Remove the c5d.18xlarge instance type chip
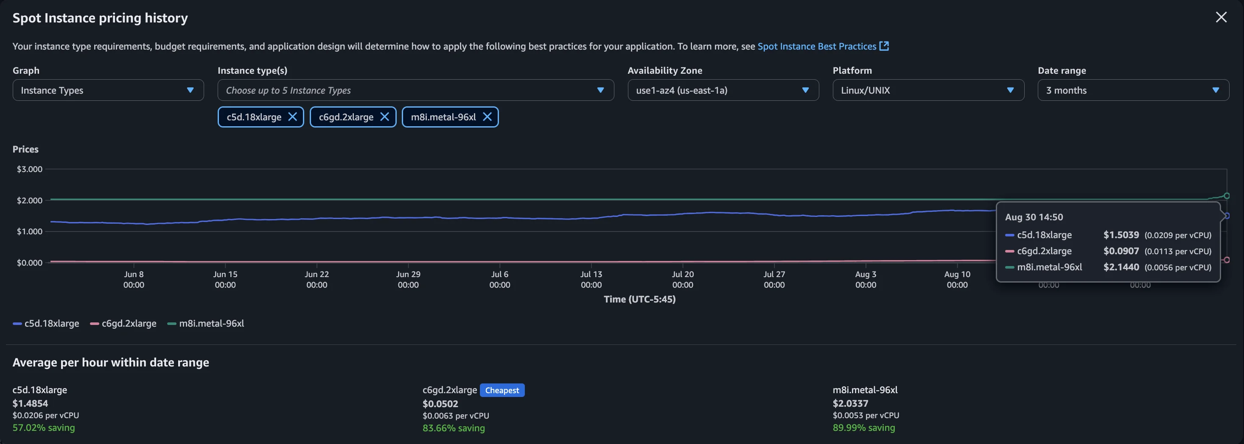 pyautogui.click(x=293, y=117)
